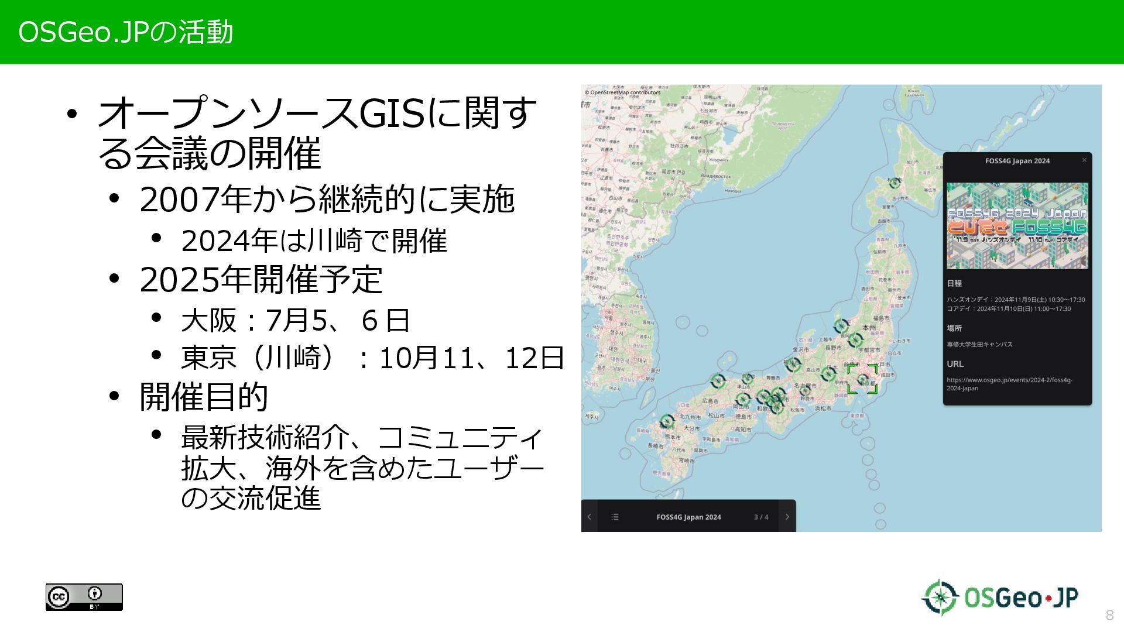Image resolution: width=1124 pixels, height=632 pixels.
Task: Click the slide number 8
Action: pos(1109,615)
